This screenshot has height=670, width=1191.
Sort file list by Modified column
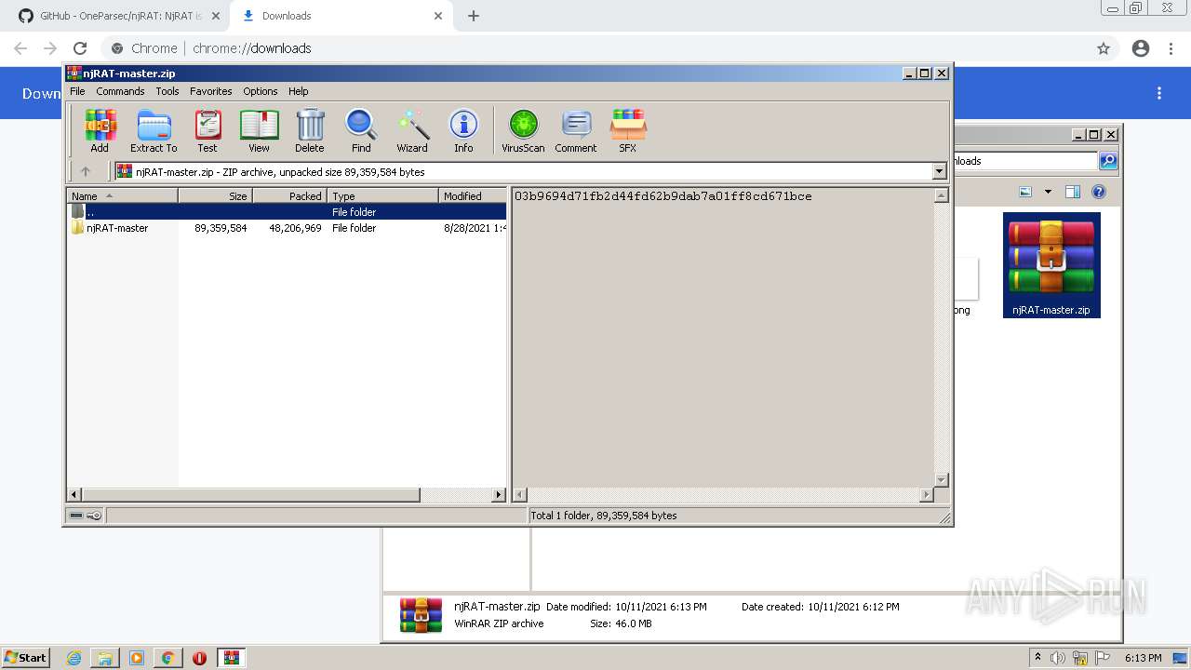coord(473,195)
